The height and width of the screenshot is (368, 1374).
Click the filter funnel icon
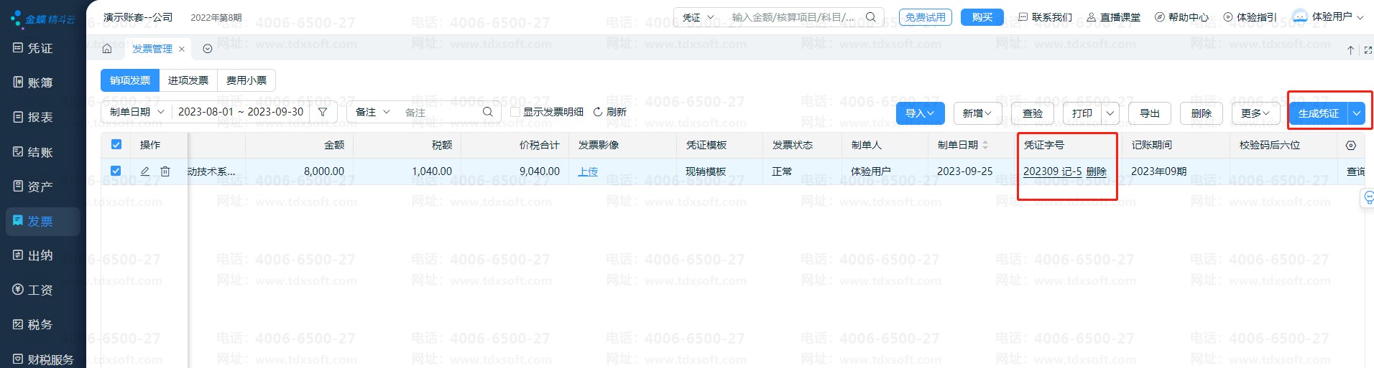323,112
